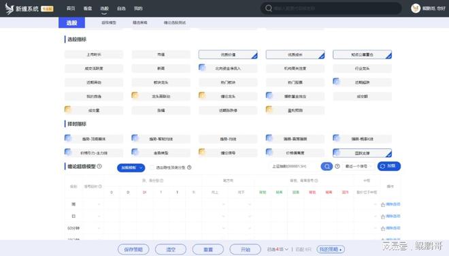
Task: Click the 保存策略 button
Action: [133, 249]
